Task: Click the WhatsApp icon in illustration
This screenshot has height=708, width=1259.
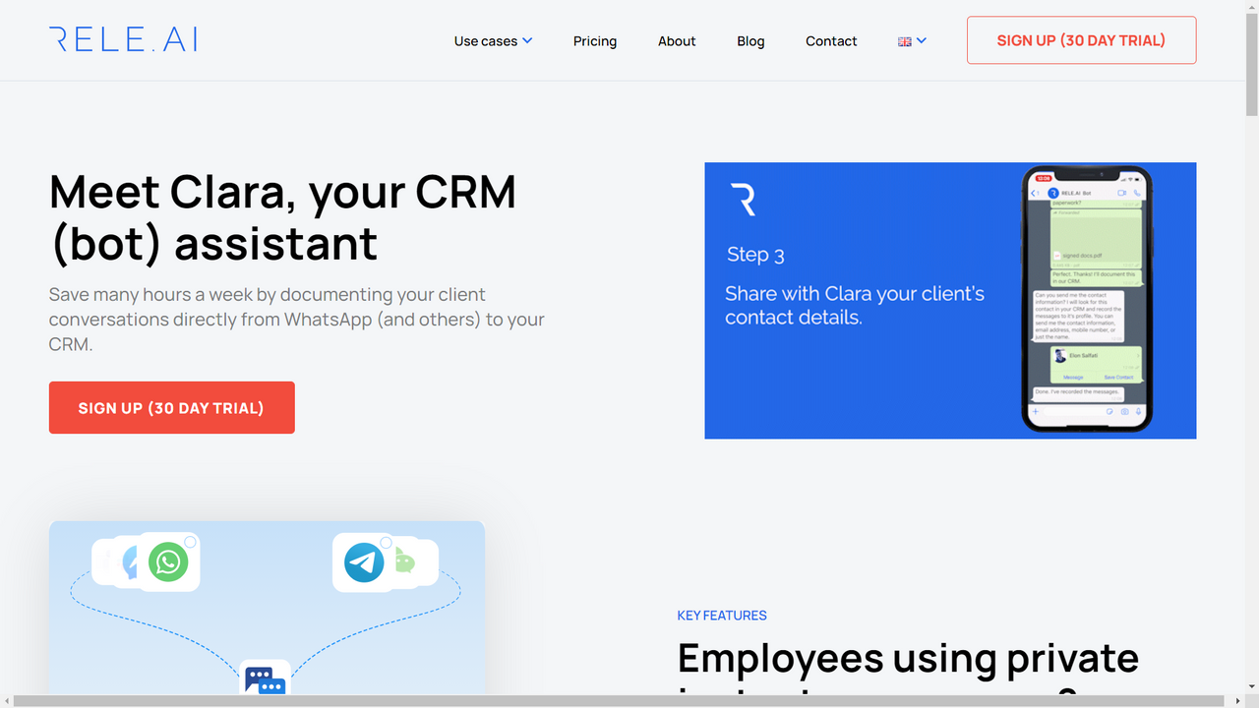Action: click(x=168, y=562)
